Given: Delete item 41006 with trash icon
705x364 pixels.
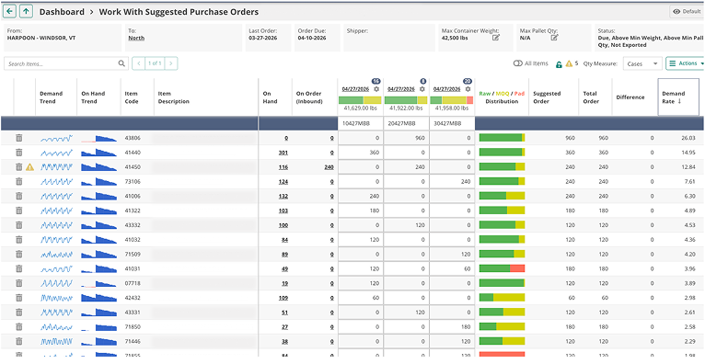Looking at the screenshot, I should click(x=19, y=196).
